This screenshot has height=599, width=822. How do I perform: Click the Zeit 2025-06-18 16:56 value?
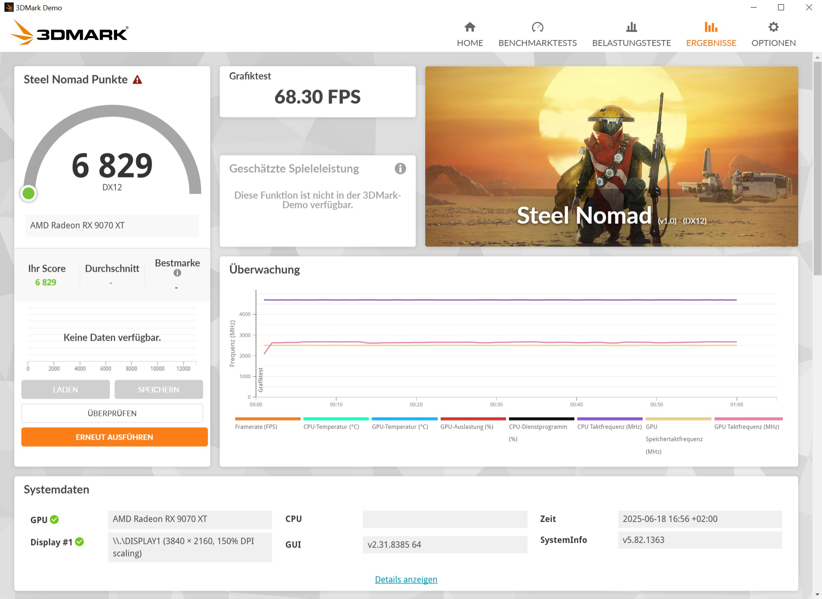700,519
